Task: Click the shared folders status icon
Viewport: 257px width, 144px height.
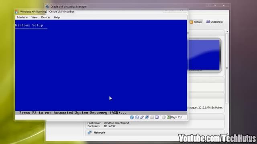Action: (x=152, y=117)
